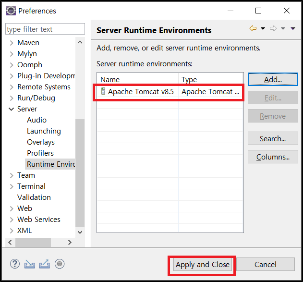Select the Maven label in the tree

point(28,43)
